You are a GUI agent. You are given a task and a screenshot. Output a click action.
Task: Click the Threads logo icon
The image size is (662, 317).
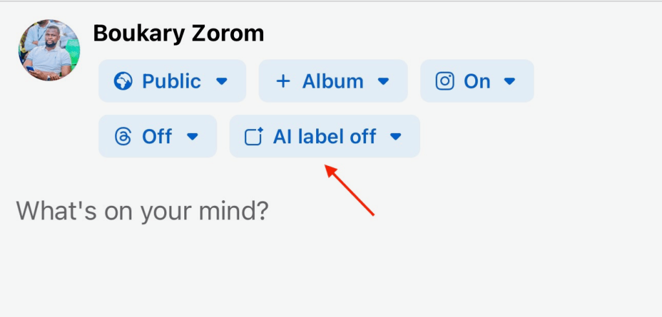click(x=123, y=137)
